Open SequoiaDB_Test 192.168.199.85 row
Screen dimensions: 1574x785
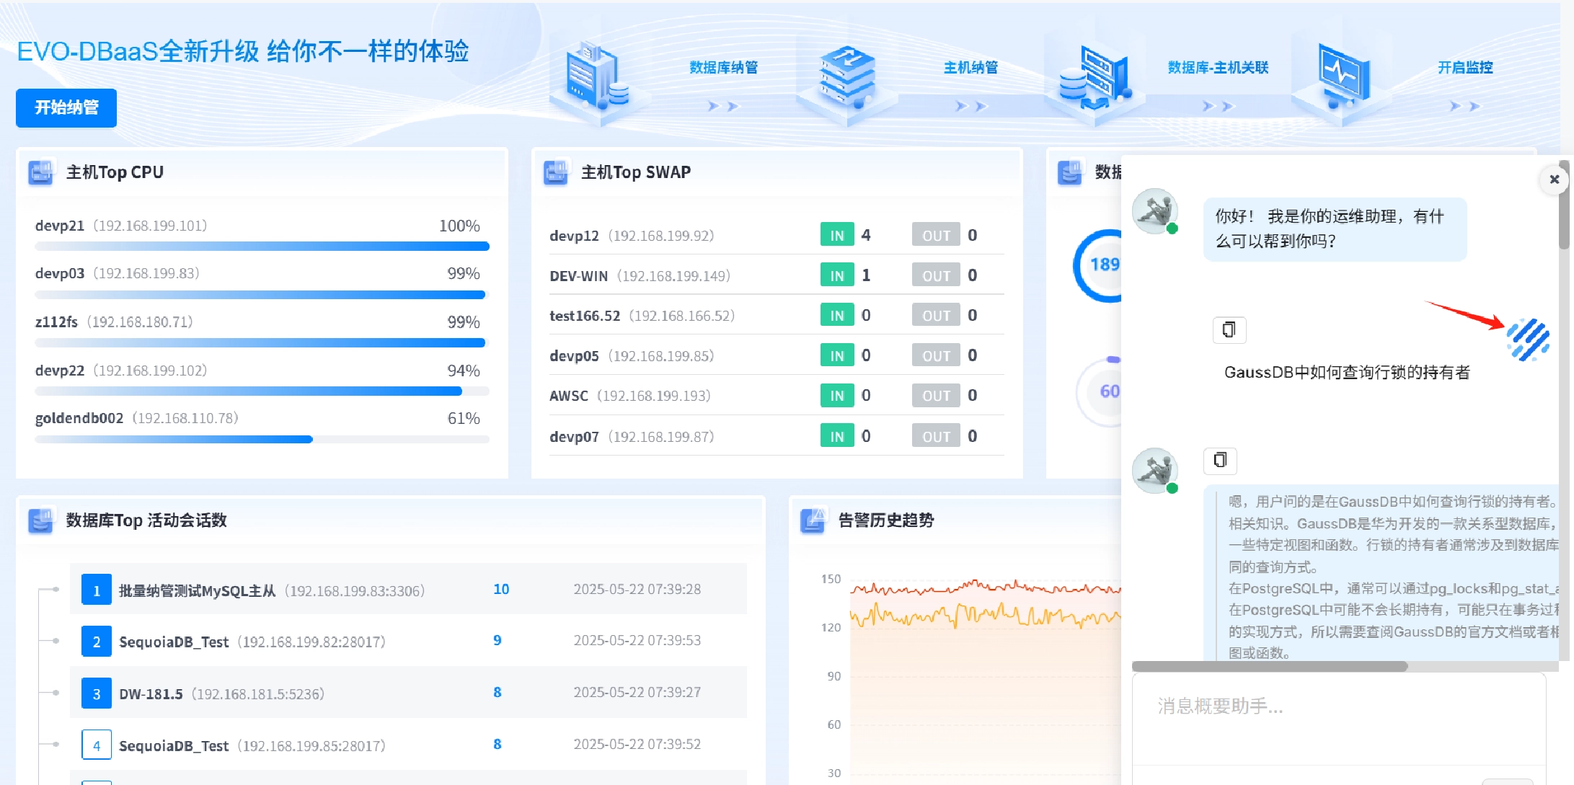point(408,745)
